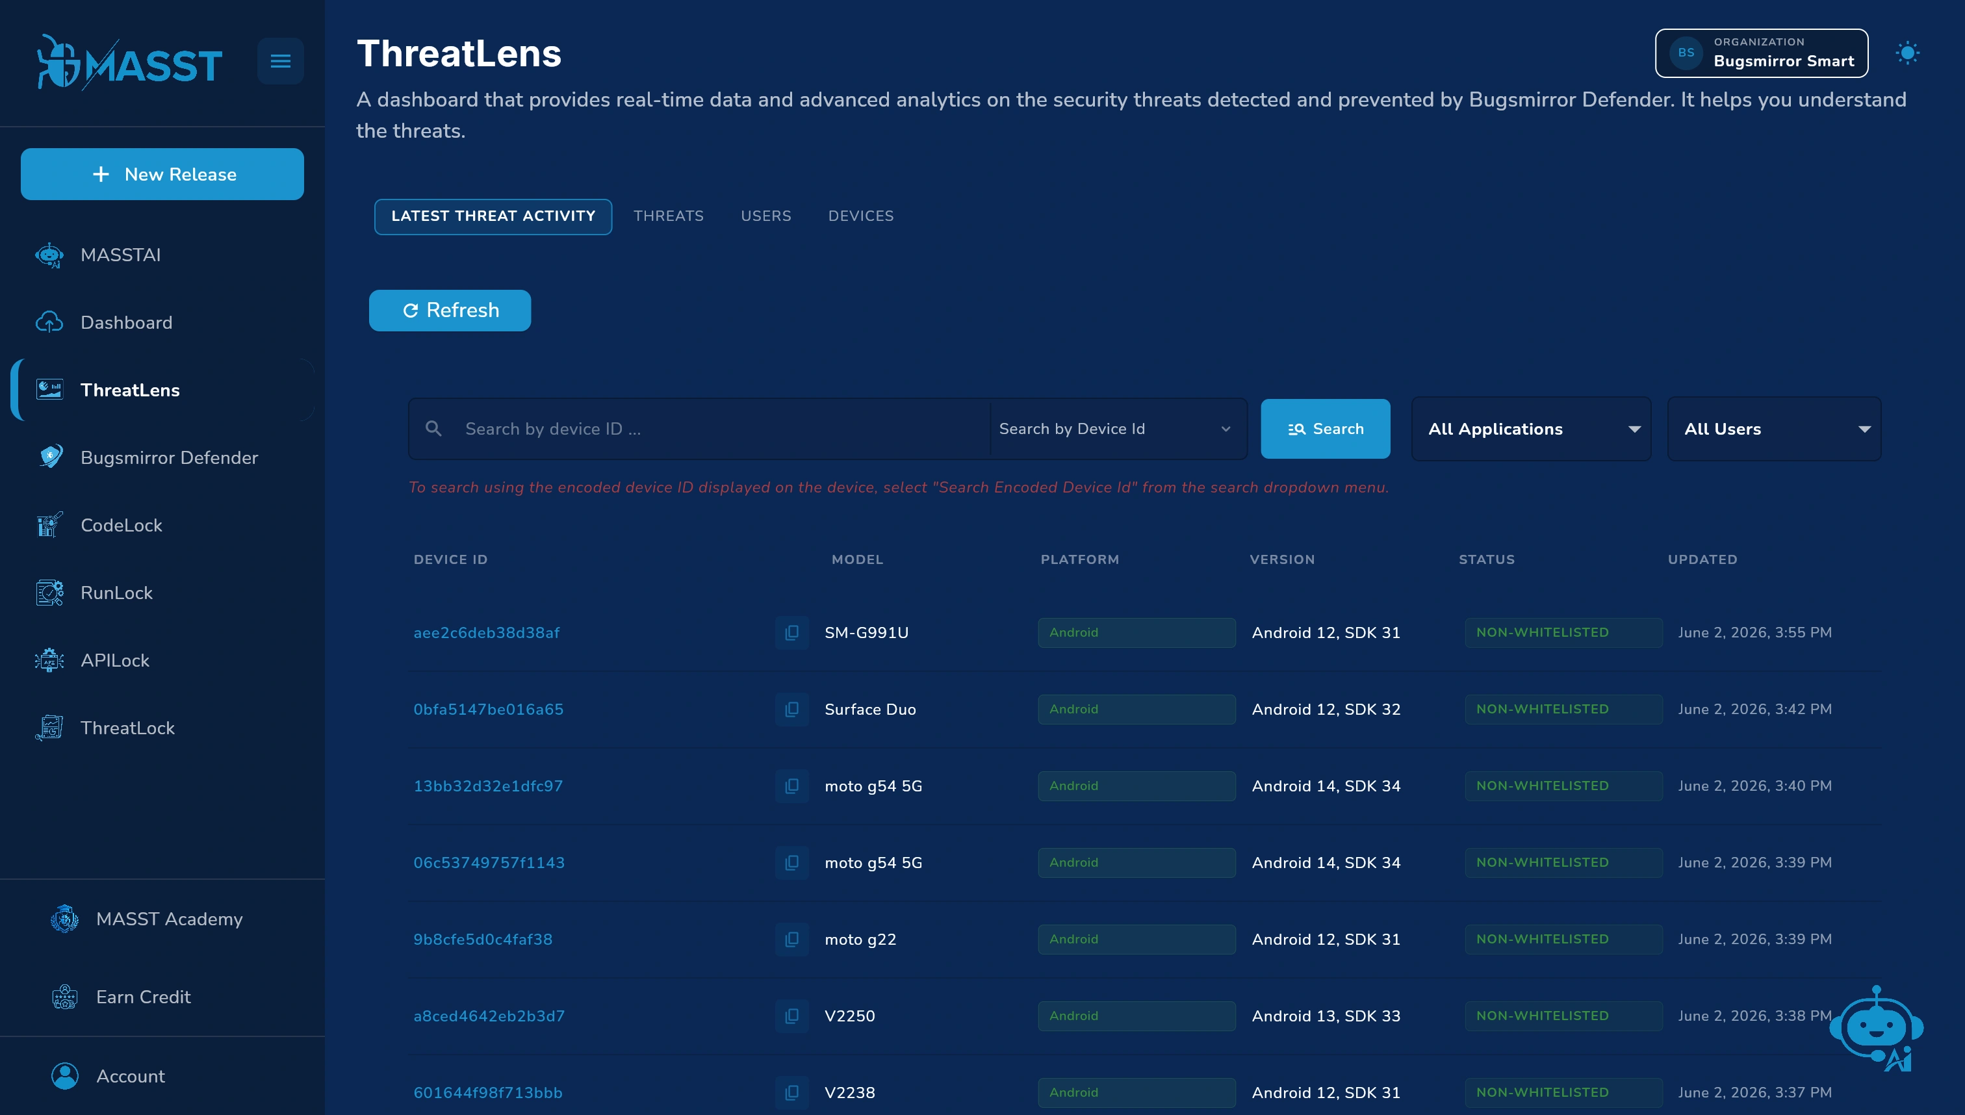Copy device ID 601644f98f713bbb

click(792, 1092)
